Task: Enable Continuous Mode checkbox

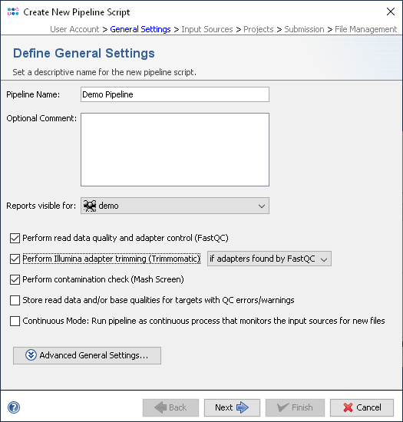Action: point(15,321)
